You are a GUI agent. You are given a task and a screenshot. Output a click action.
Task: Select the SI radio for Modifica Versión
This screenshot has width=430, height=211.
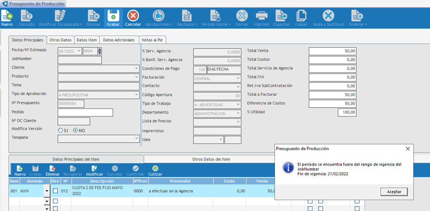point(60,130)
